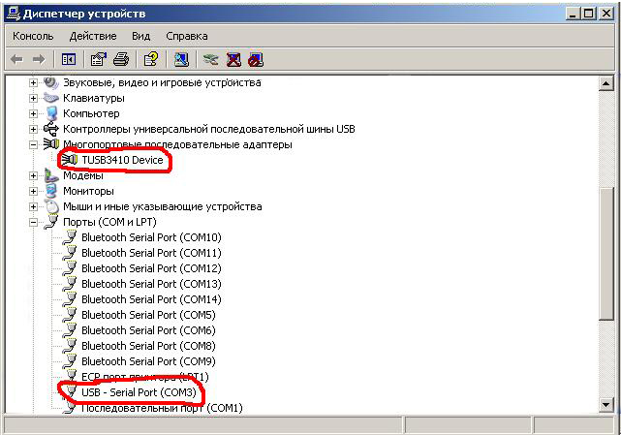Open the Консоль menu
Screen dimensions: 621x435
point(33,36)
